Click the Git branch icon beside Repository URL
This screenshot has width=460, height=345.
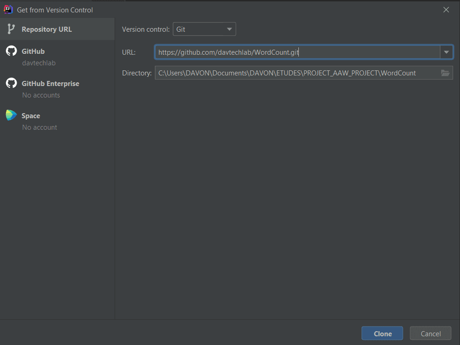pyautogui.click(x=11, y=29)
